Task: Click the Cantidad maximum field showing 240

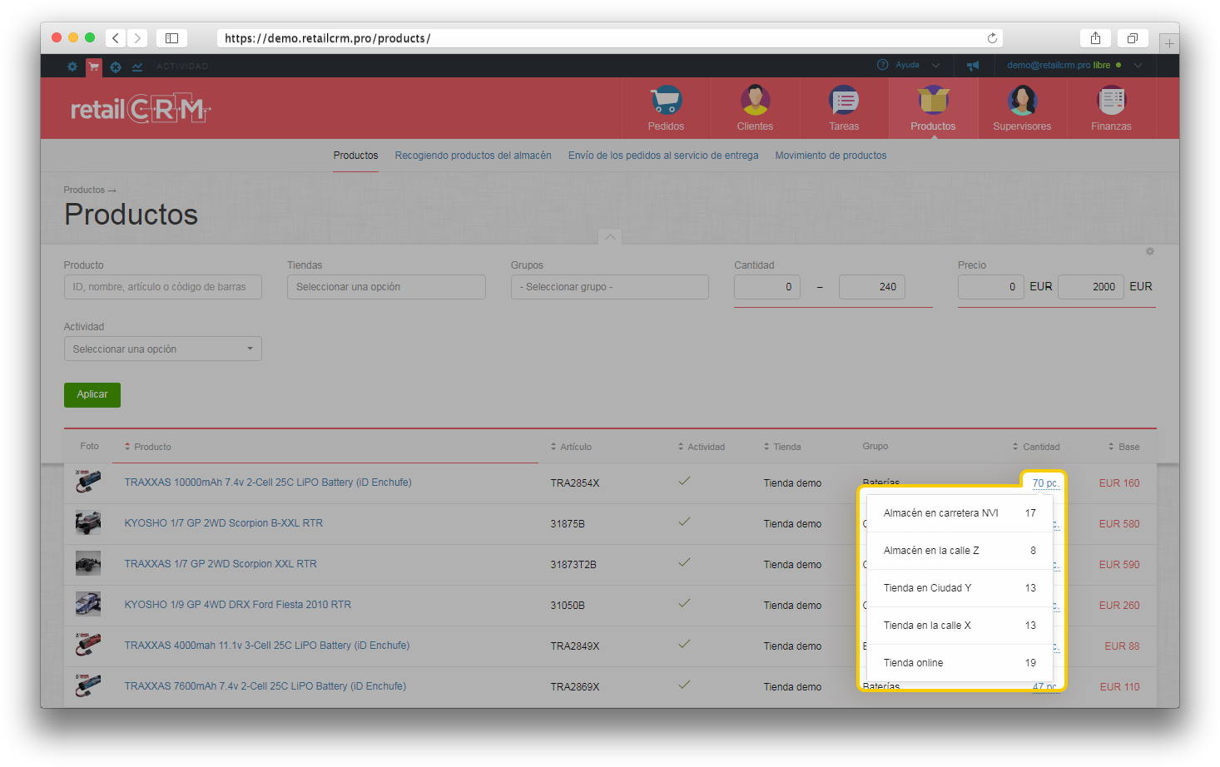Action: pyautogui.click(x=872, y=287)
